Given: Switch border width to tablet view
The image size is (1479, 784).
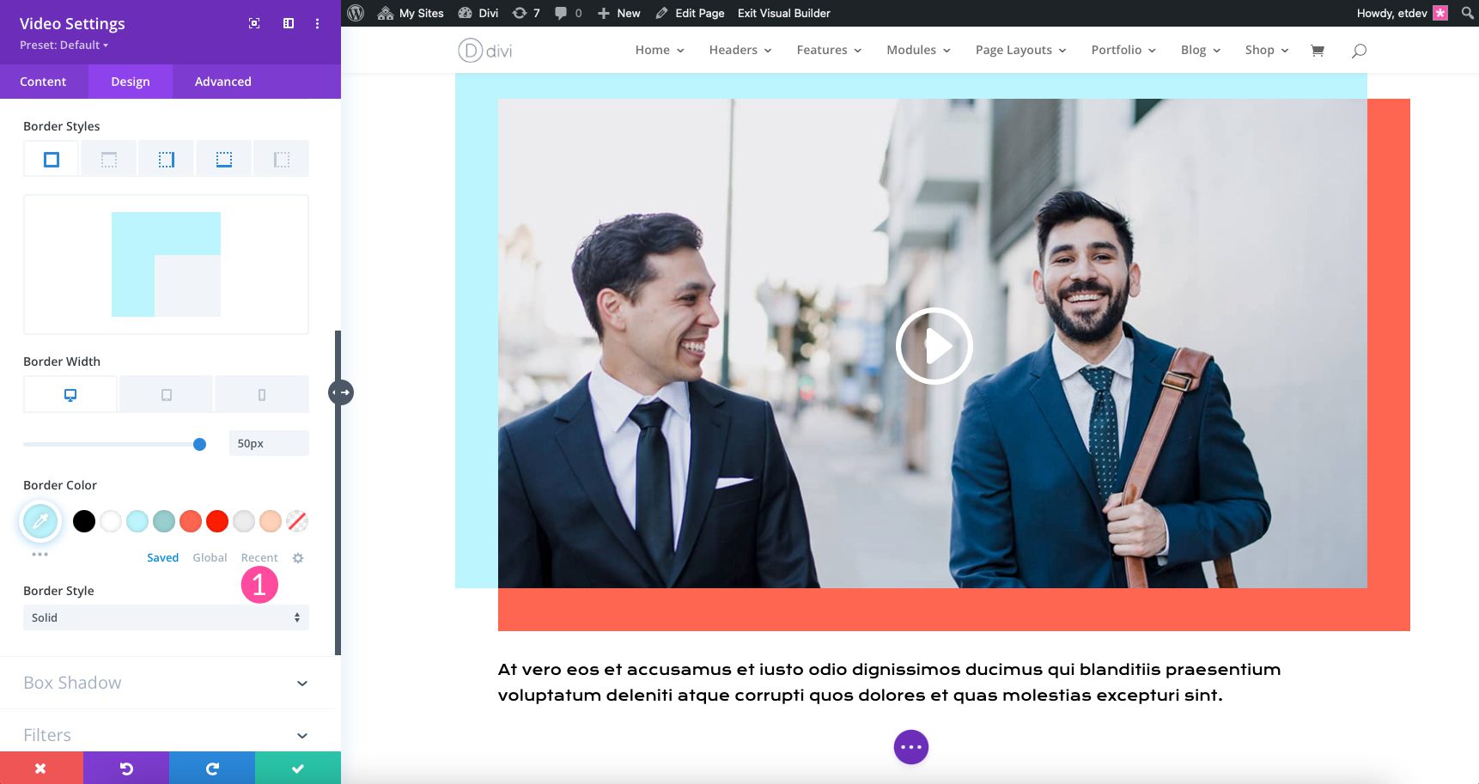Looking at the screenshot, I should click(x=165, y=393).
